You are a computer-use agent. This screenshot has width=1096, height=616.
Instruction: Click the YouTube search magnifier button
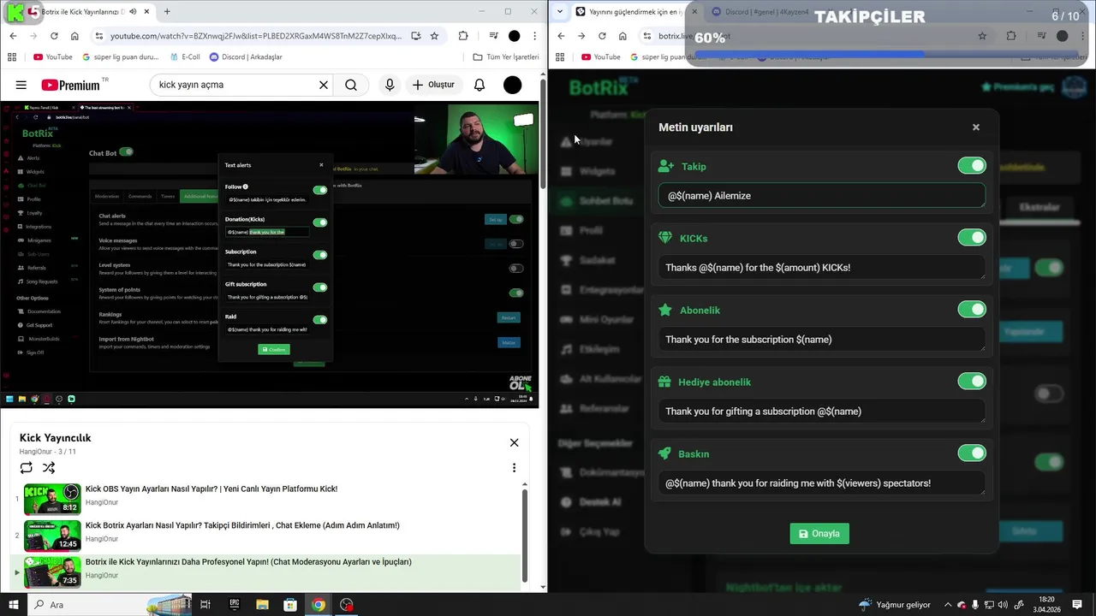coord(351,85)
